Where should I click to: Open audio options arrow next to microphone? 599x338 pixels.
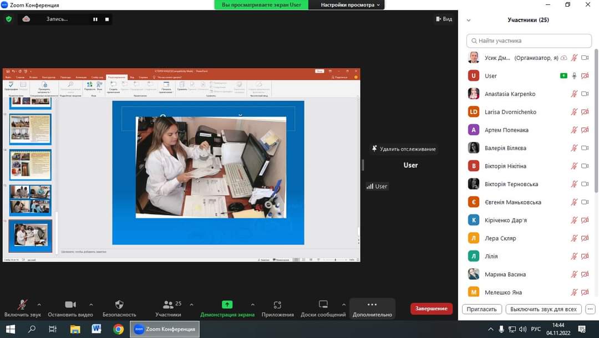click(39, 304)
